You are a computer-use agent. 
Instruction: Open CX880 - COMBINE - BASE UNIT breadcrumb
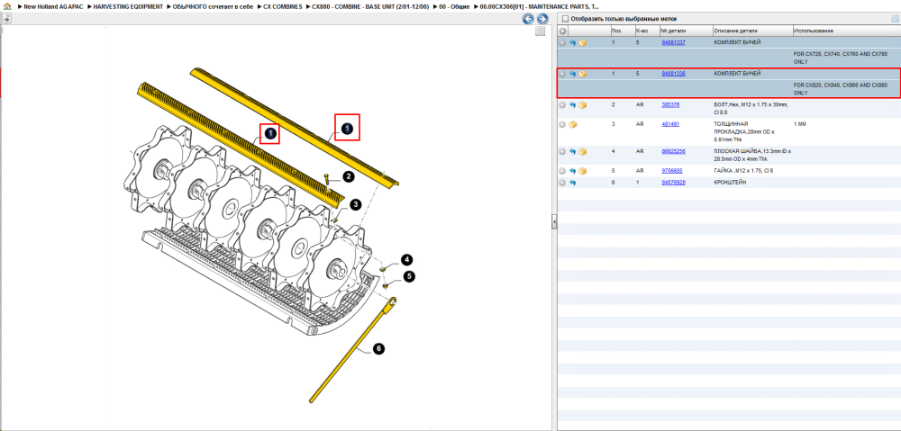pyautogui.click(x=369, y=6)
